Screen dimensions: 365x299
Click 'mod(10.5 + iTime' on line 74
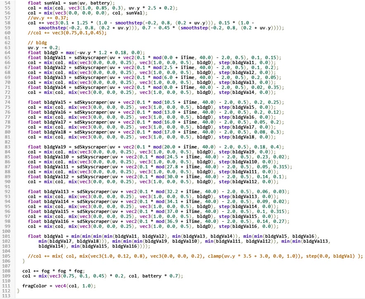pyautogui.click(x=174, y=102)
